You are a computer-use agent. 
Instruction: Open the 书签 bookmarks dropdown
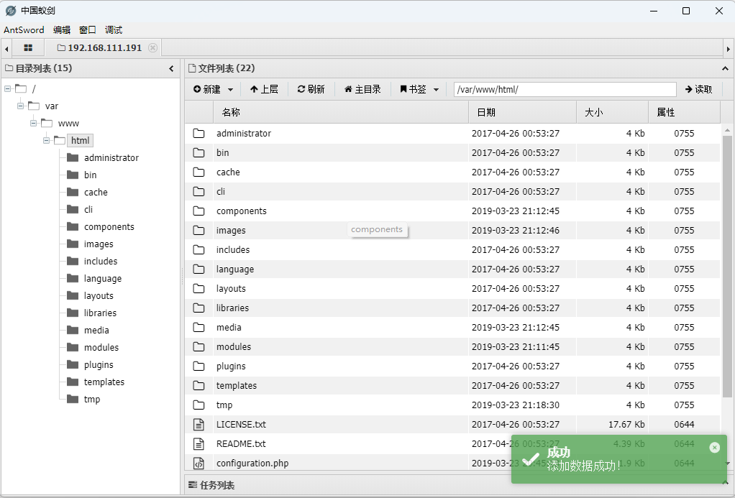419,90
